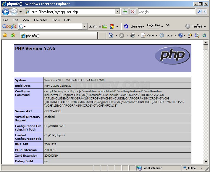Select the phpinfo() tab

[59, 36]
